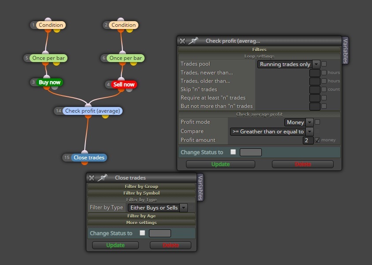Click the pushpin icon in Close trades panel
This screenshot has width=372, height=265.
click(103, 178)
